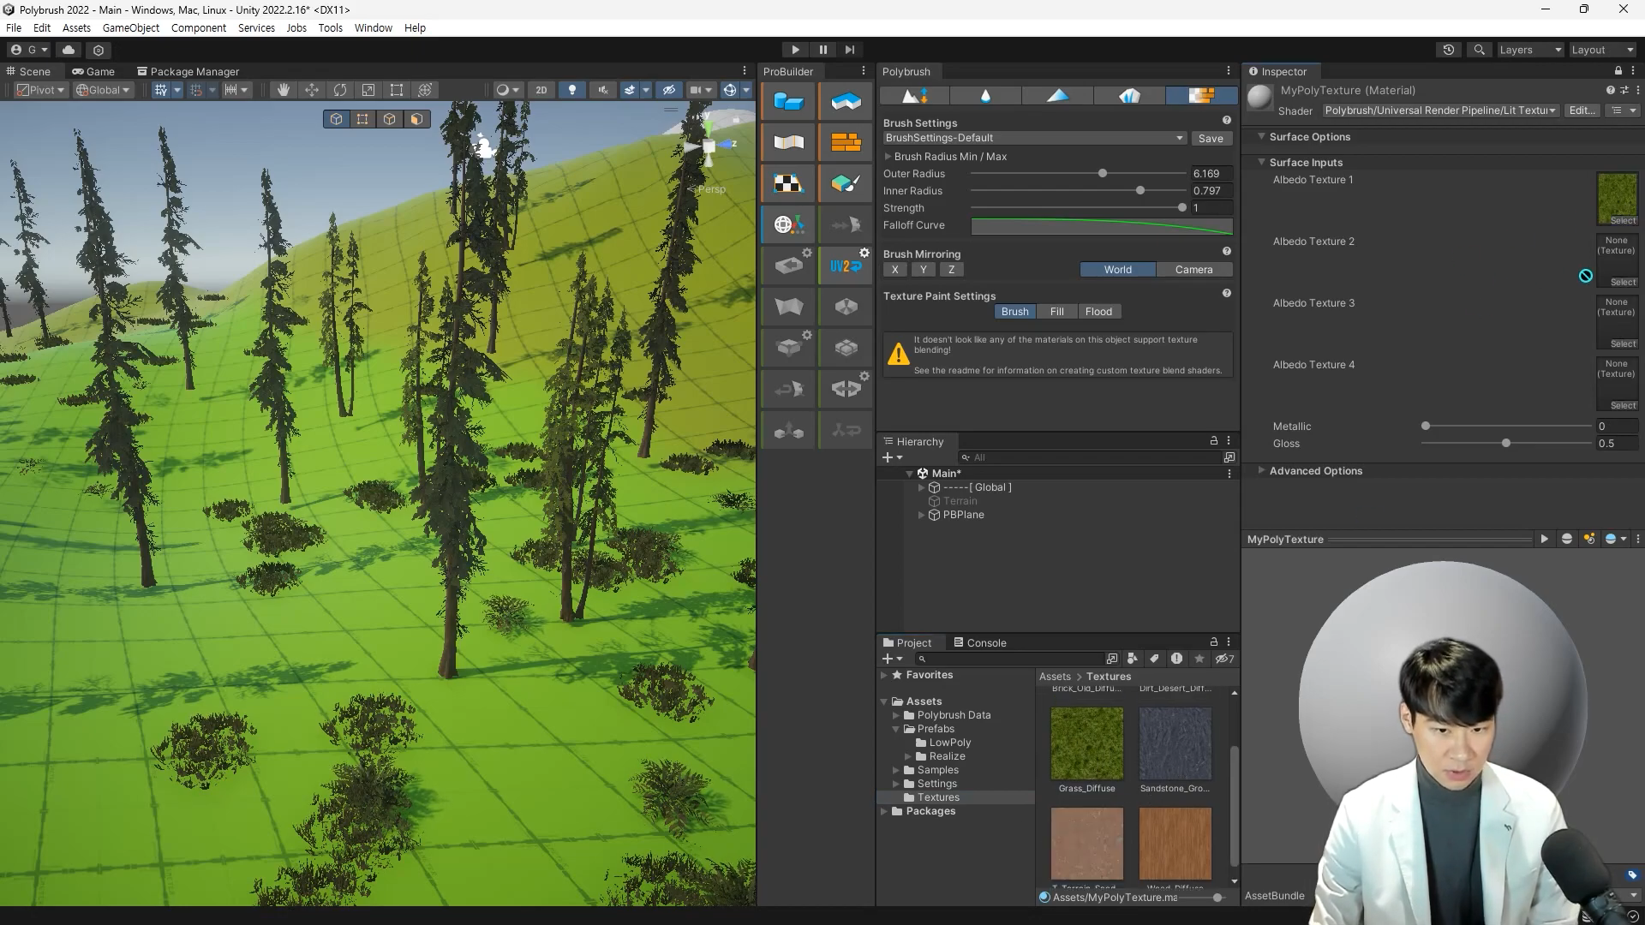Select the Polybrush color paint mode icon
The width and height of the screenshot is (1645, 925).
pyautogui.click(x=1058, y=96)
